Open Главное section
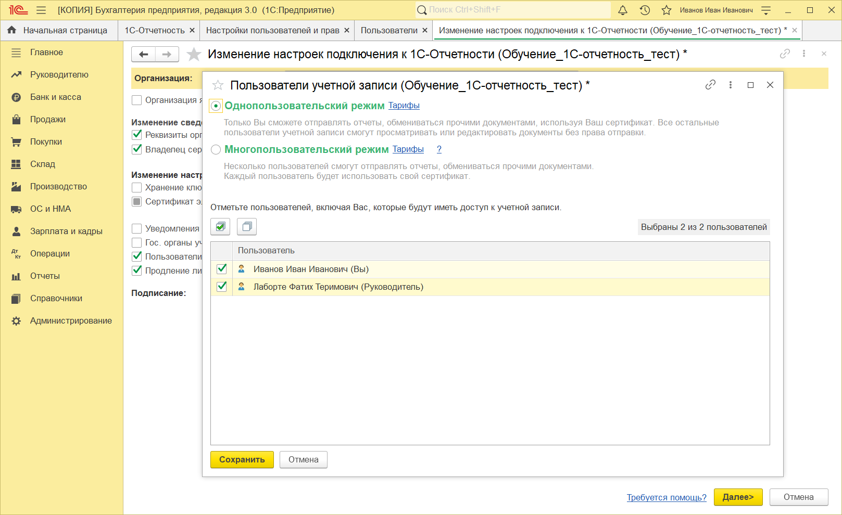The height and width of the screenshot is (515, 842). coord(61,53)
